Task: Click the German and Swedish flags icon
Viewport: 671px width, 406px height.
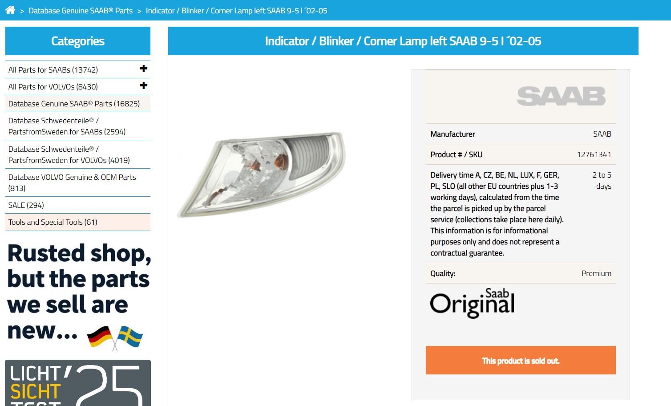Action: click(x=115, y=337)
